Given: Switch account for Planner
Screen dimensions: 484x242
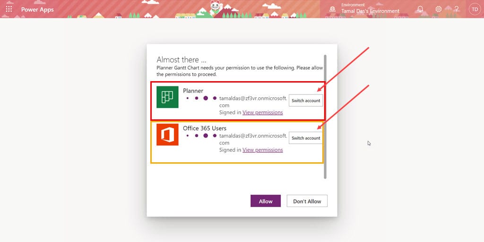Looking at the screenshot, I should coord(306,100).
